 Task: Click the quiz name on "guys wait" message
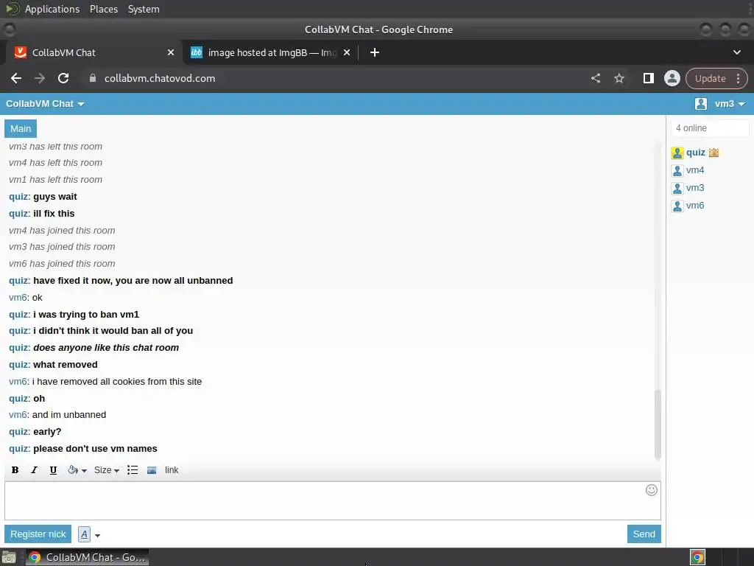click(19, 197)
